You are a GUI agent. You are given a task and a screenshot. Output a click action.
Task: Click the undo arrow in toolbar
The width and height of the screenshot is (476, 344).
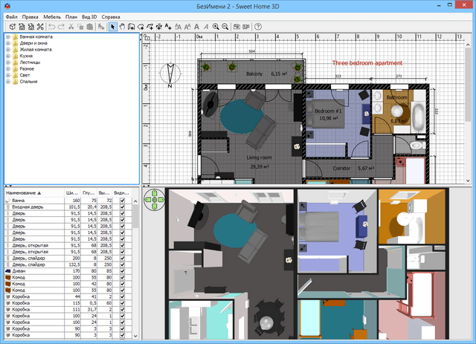click(51, 27)
